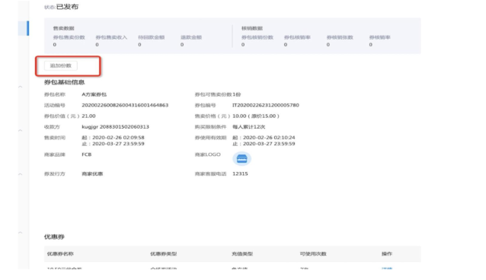Collapse the sidebar chevron beside 券包基础信息
486x280 pixels.
pos(21,87)
